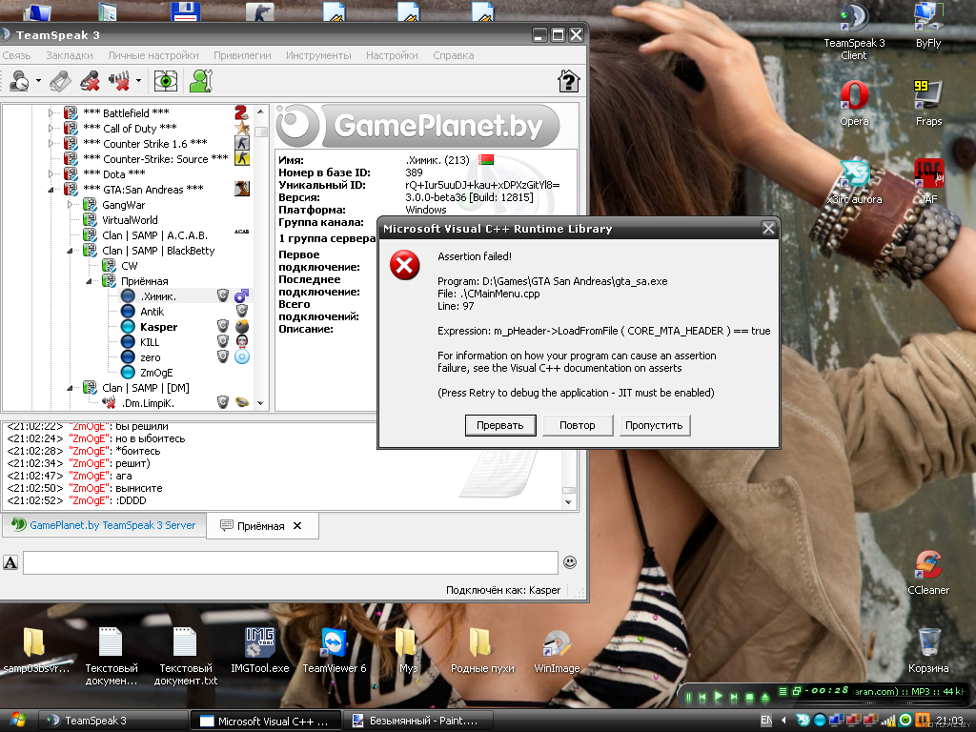Click the What's This help icon
The width and height of the screenshot is (976, 732).
568,81
